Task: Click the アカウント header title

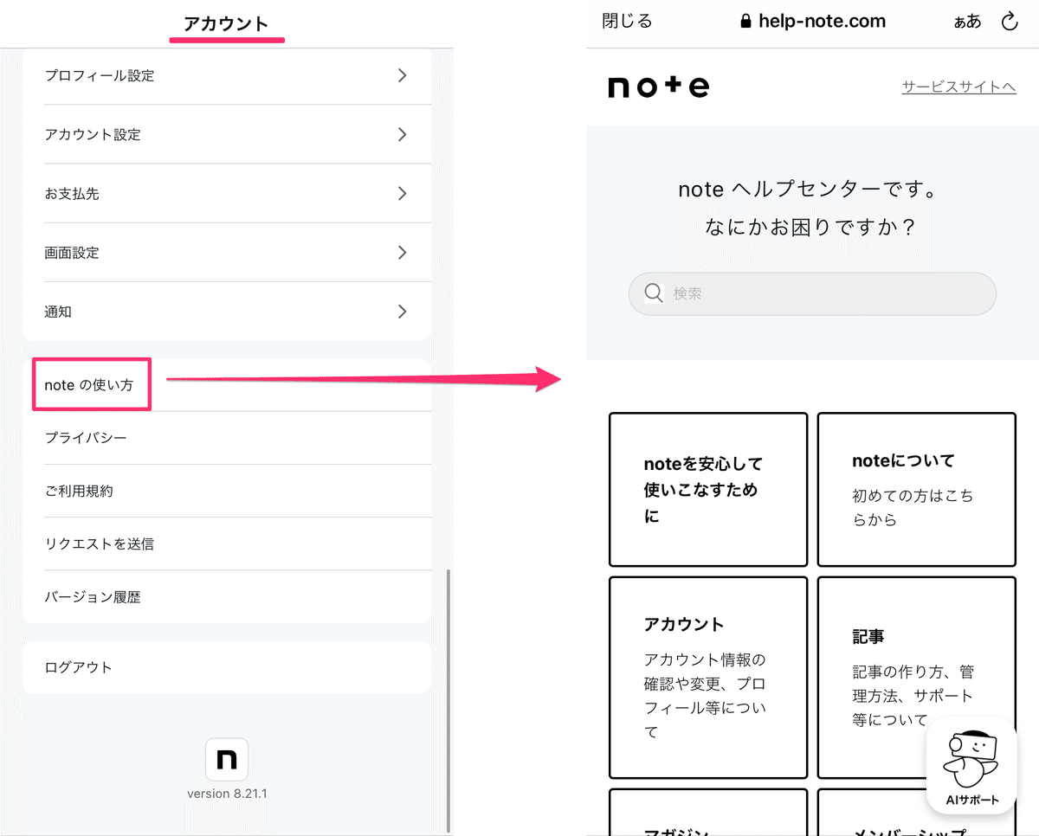Action: tap(227, 24)
